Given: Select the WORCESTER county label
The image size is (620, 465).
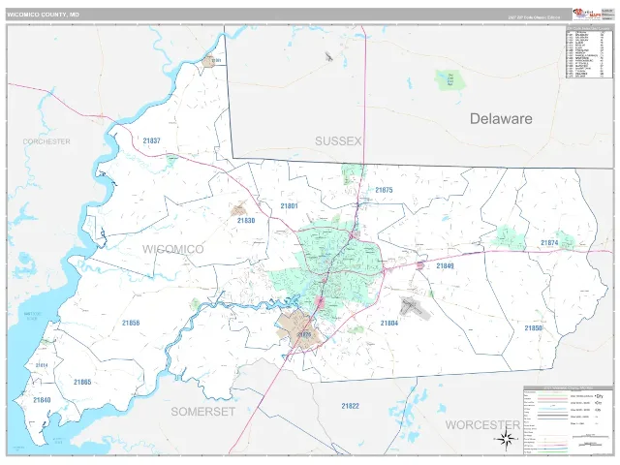Looking at the screenshot, I should 482,425.
